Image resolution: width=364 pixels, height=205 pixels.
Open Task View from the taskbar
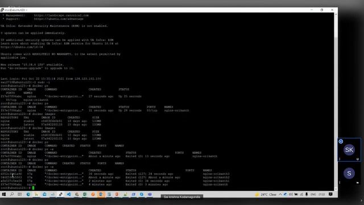(x=19, y=194)
